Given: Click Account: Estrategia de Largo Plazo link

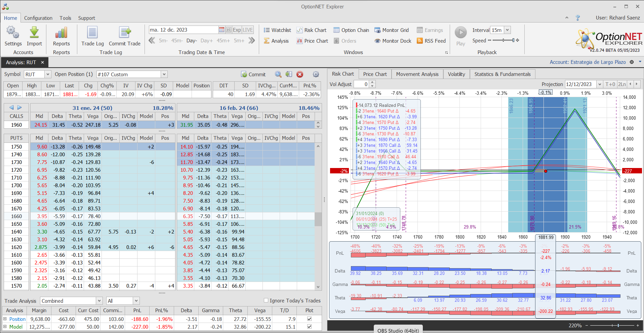Looking at the screenshot, I should (588, 62).
